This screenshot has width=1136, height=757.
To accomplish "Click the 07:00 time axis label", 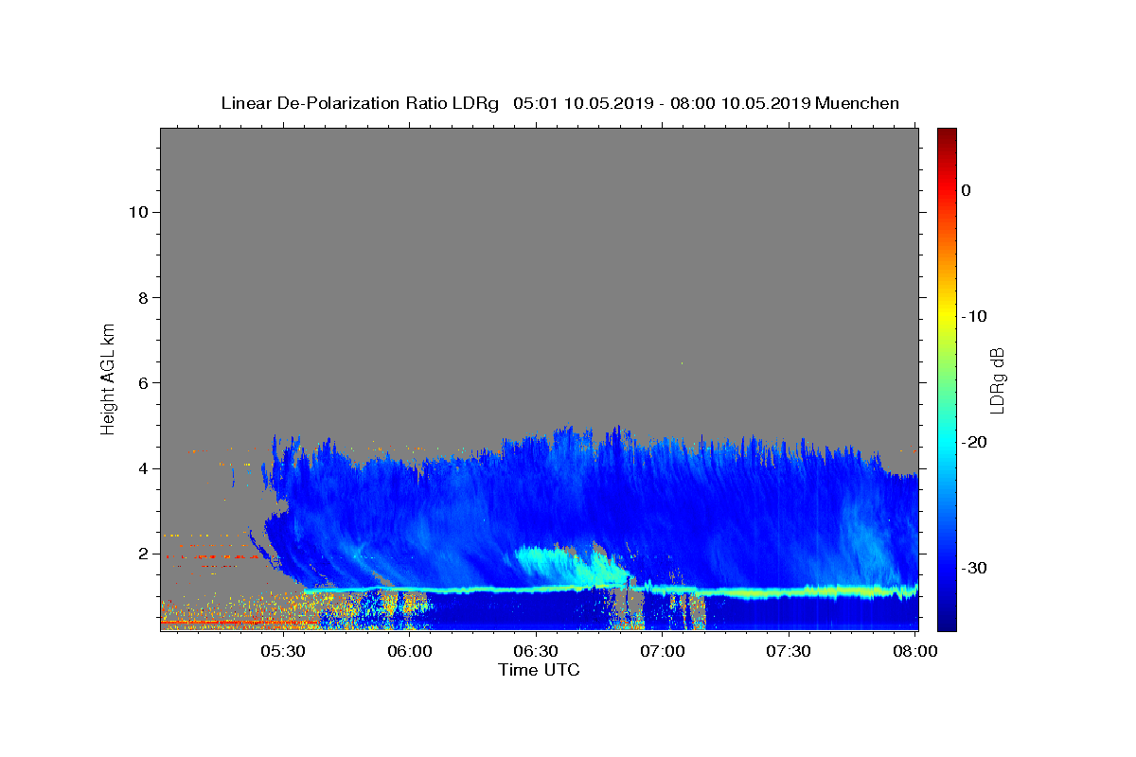I will pos(663,652).
